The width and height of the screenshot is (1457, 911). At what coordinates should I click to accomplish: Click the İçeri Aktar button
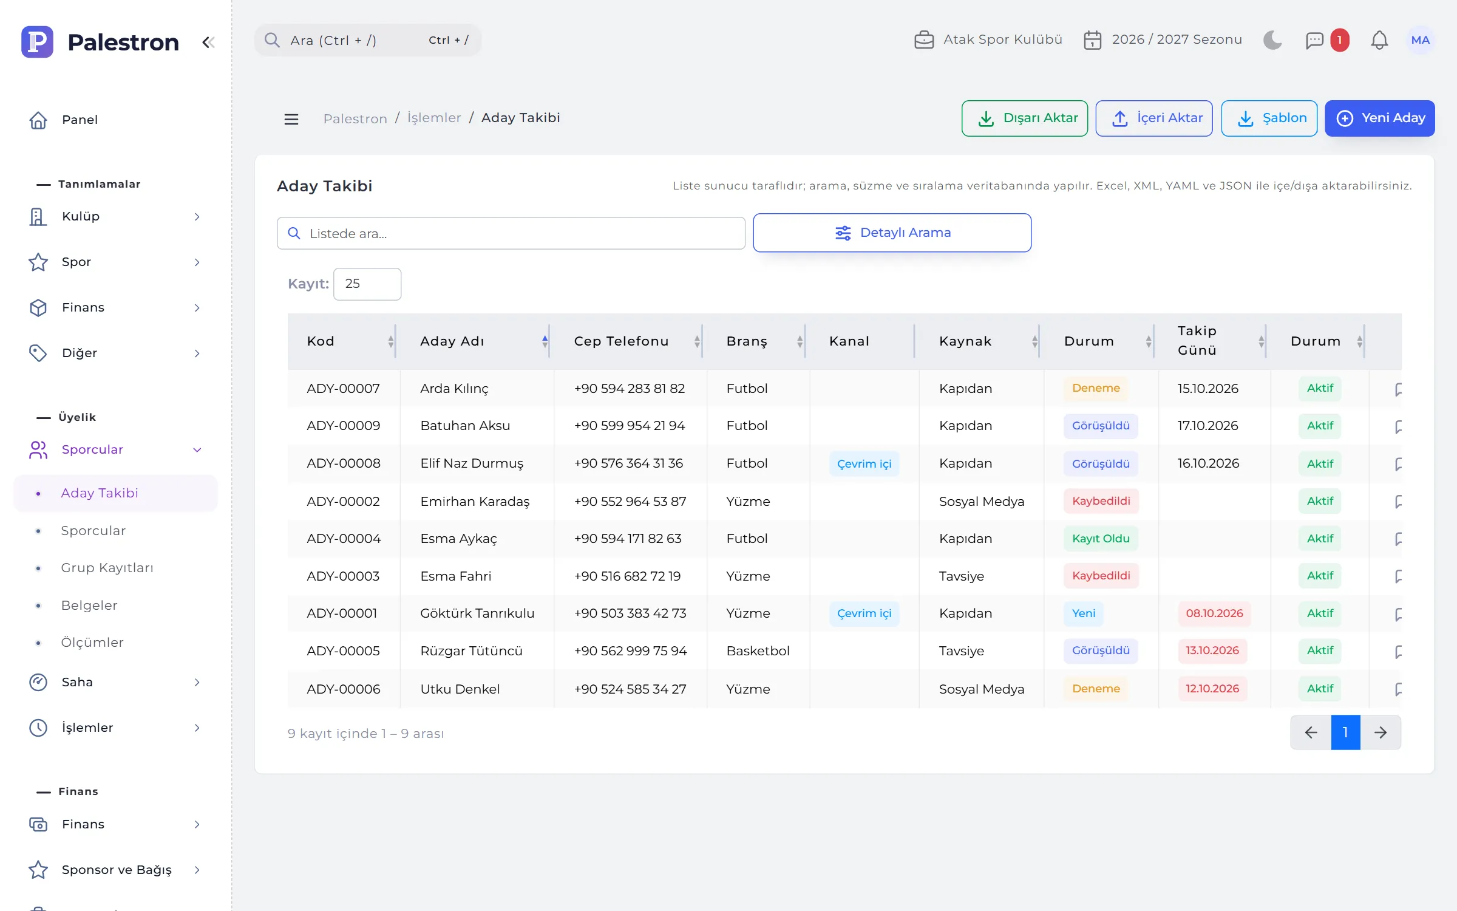point(1154,118)
